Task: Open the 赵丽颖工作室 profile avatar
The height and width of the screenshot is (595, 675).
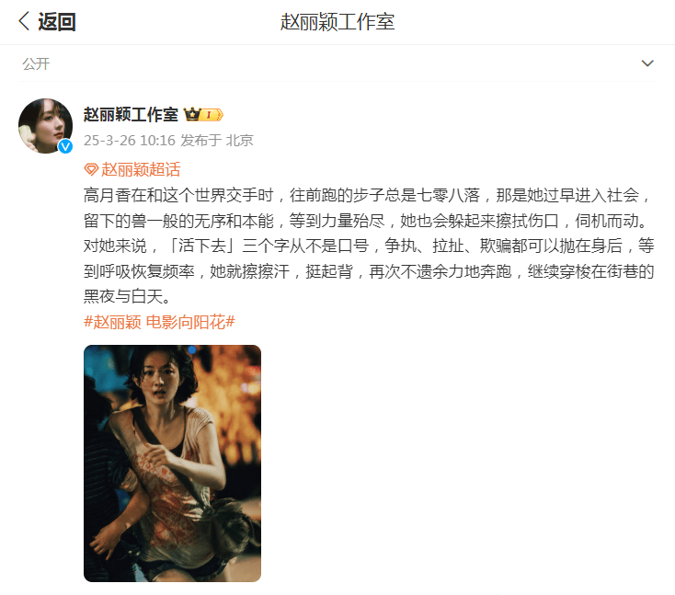Action: click(45, 126)
